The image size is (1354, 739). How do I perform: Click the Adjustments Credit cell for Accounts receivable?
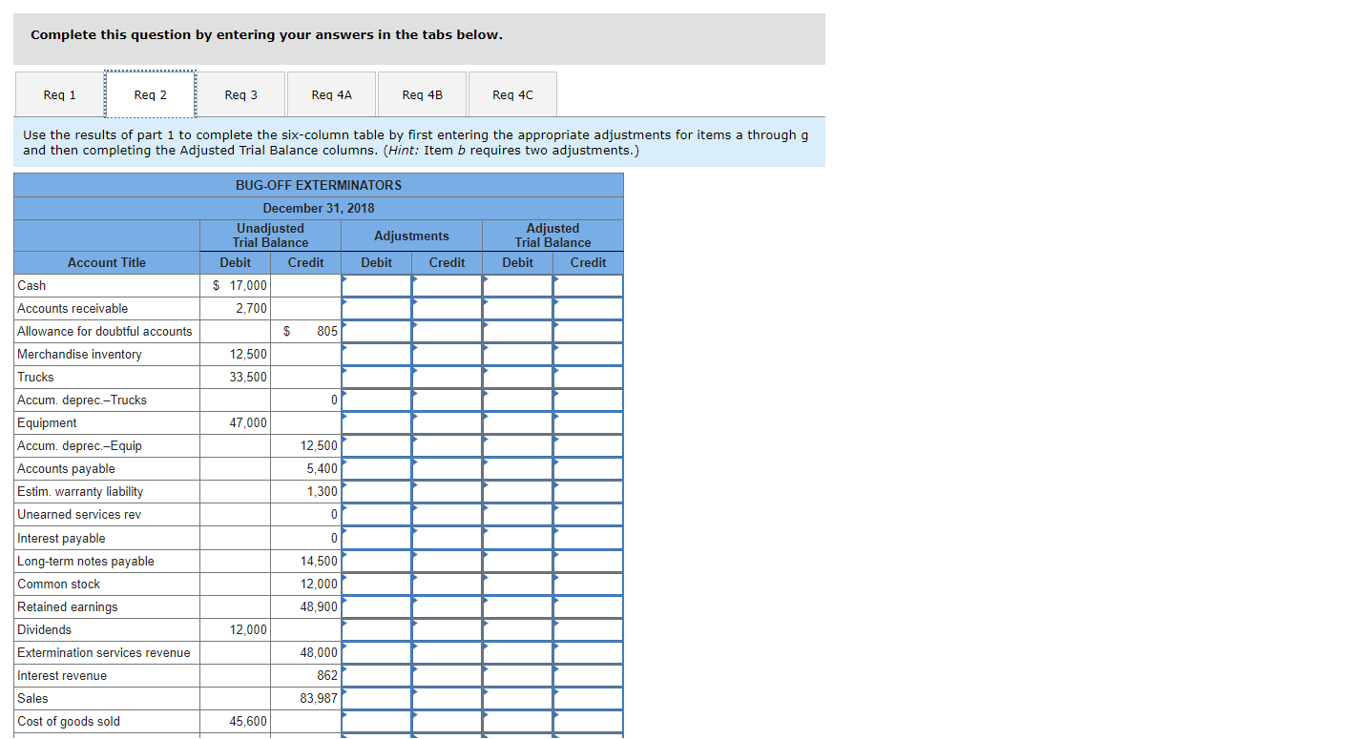pyautogui.click(x=447, y=308)
